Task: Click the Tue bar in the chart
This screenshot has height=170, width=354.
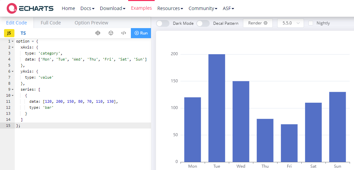Action: (216, 108)
